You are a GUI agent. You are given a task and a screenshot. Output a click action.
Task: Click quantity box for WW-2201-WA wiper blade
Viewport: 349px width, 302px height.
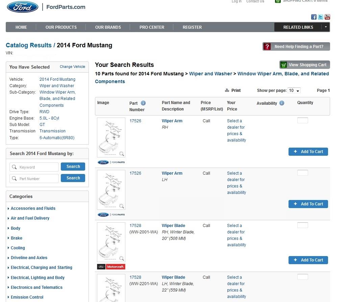303,277
